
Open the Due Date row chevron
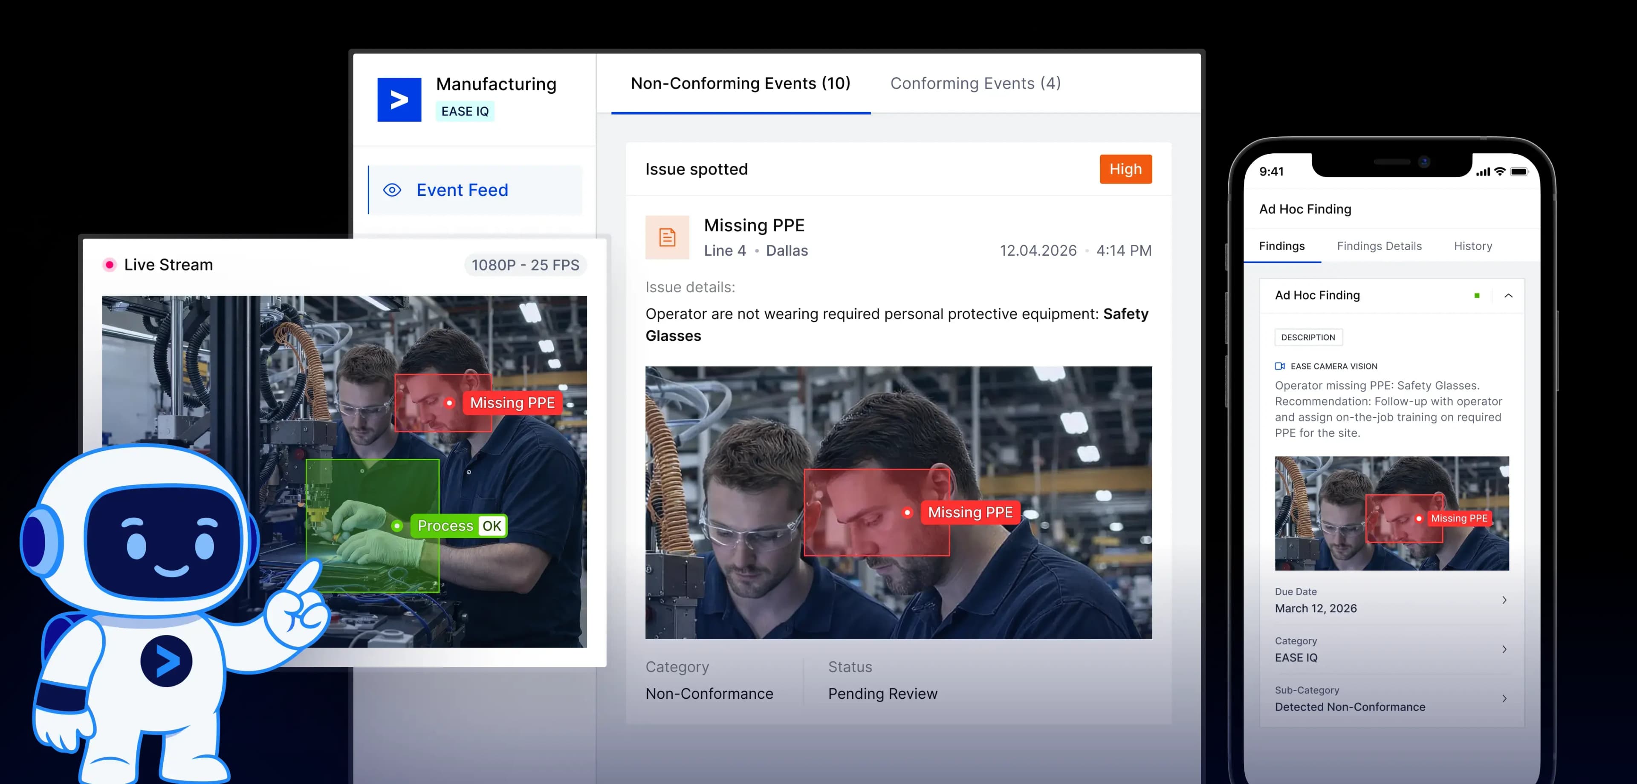pyautogui.click(x=1504, y=600)
